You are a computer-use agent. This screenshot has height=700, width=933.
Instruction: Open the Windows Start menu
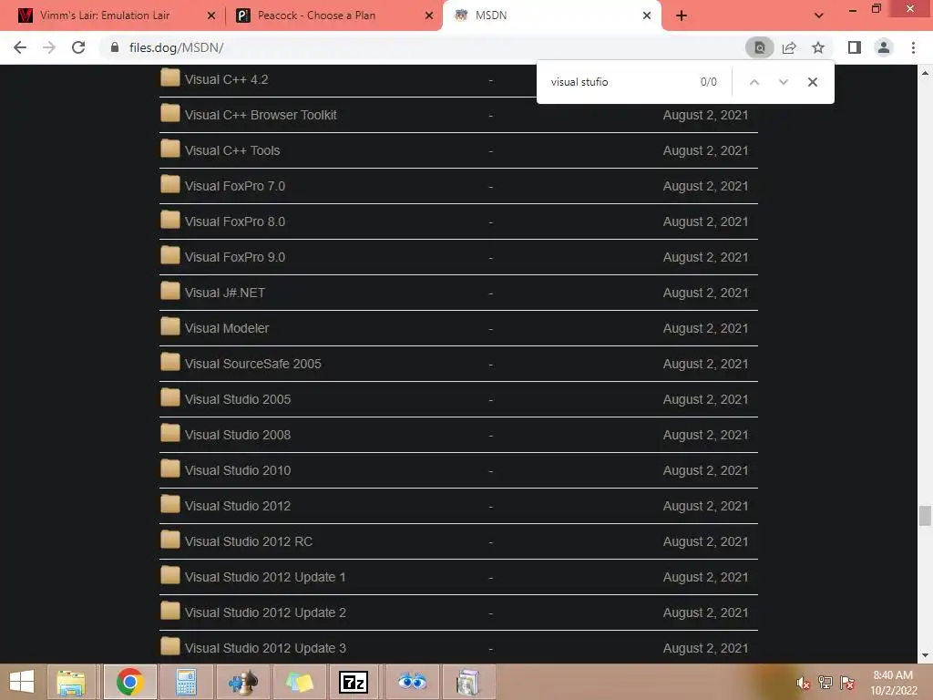[22, 682]
